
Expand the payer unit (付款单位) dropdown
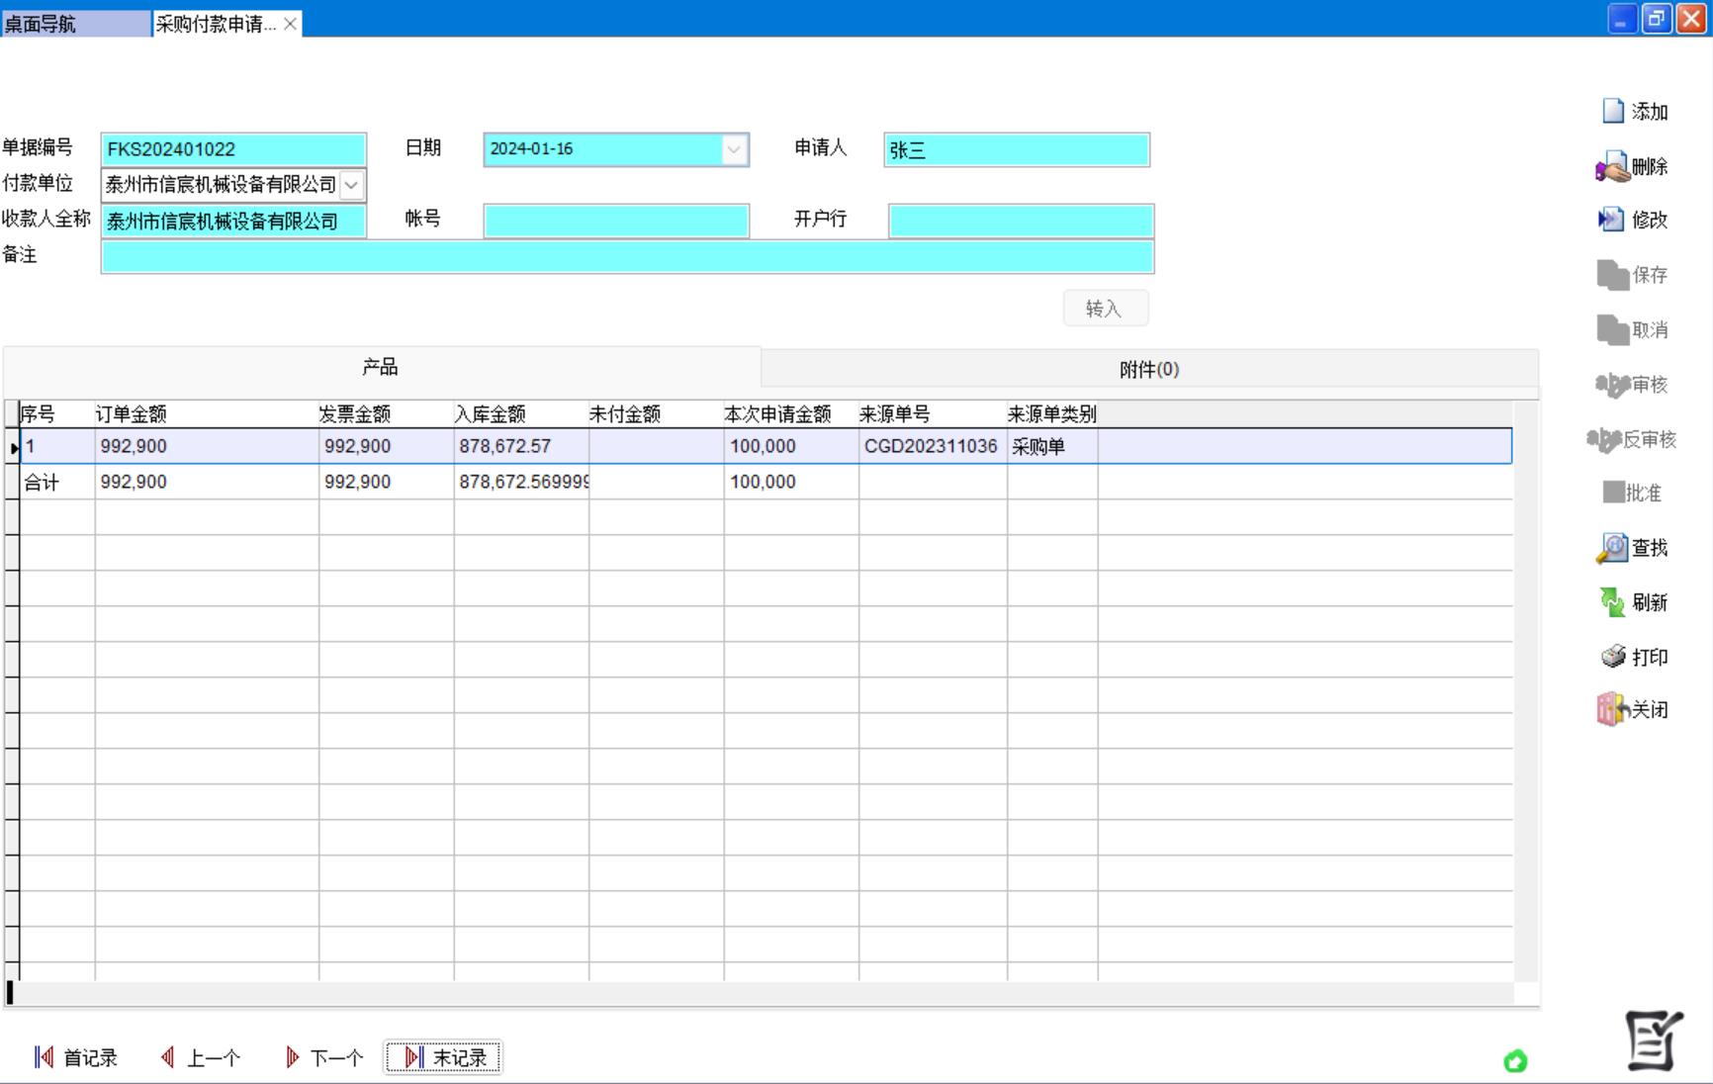[x=351, y=185]
